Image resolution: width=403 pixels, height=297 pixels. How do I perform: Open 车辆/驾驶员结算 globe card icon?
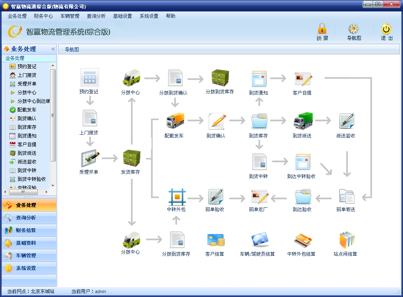tap(259, 239)
